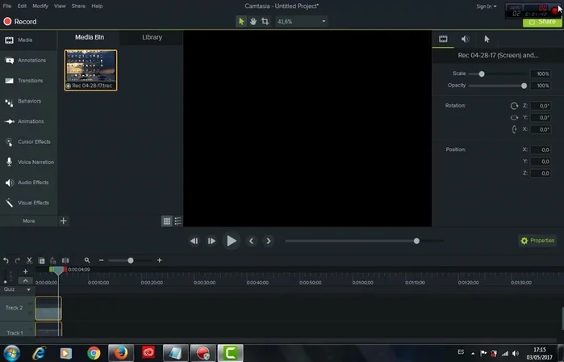
Task: Click the Properties button
Action: (537, 241)
